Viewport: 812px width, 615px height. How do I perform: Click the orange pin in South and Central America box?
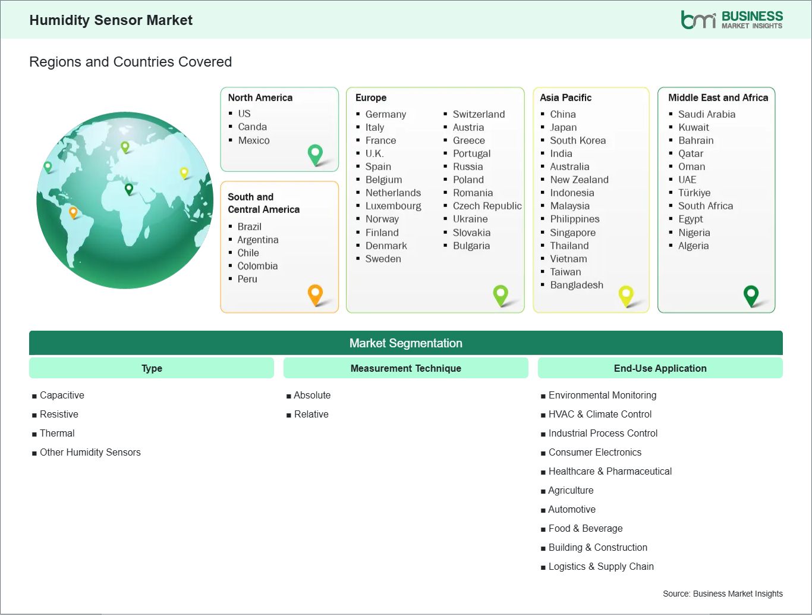pyautogui.click(x=315, y=294)
